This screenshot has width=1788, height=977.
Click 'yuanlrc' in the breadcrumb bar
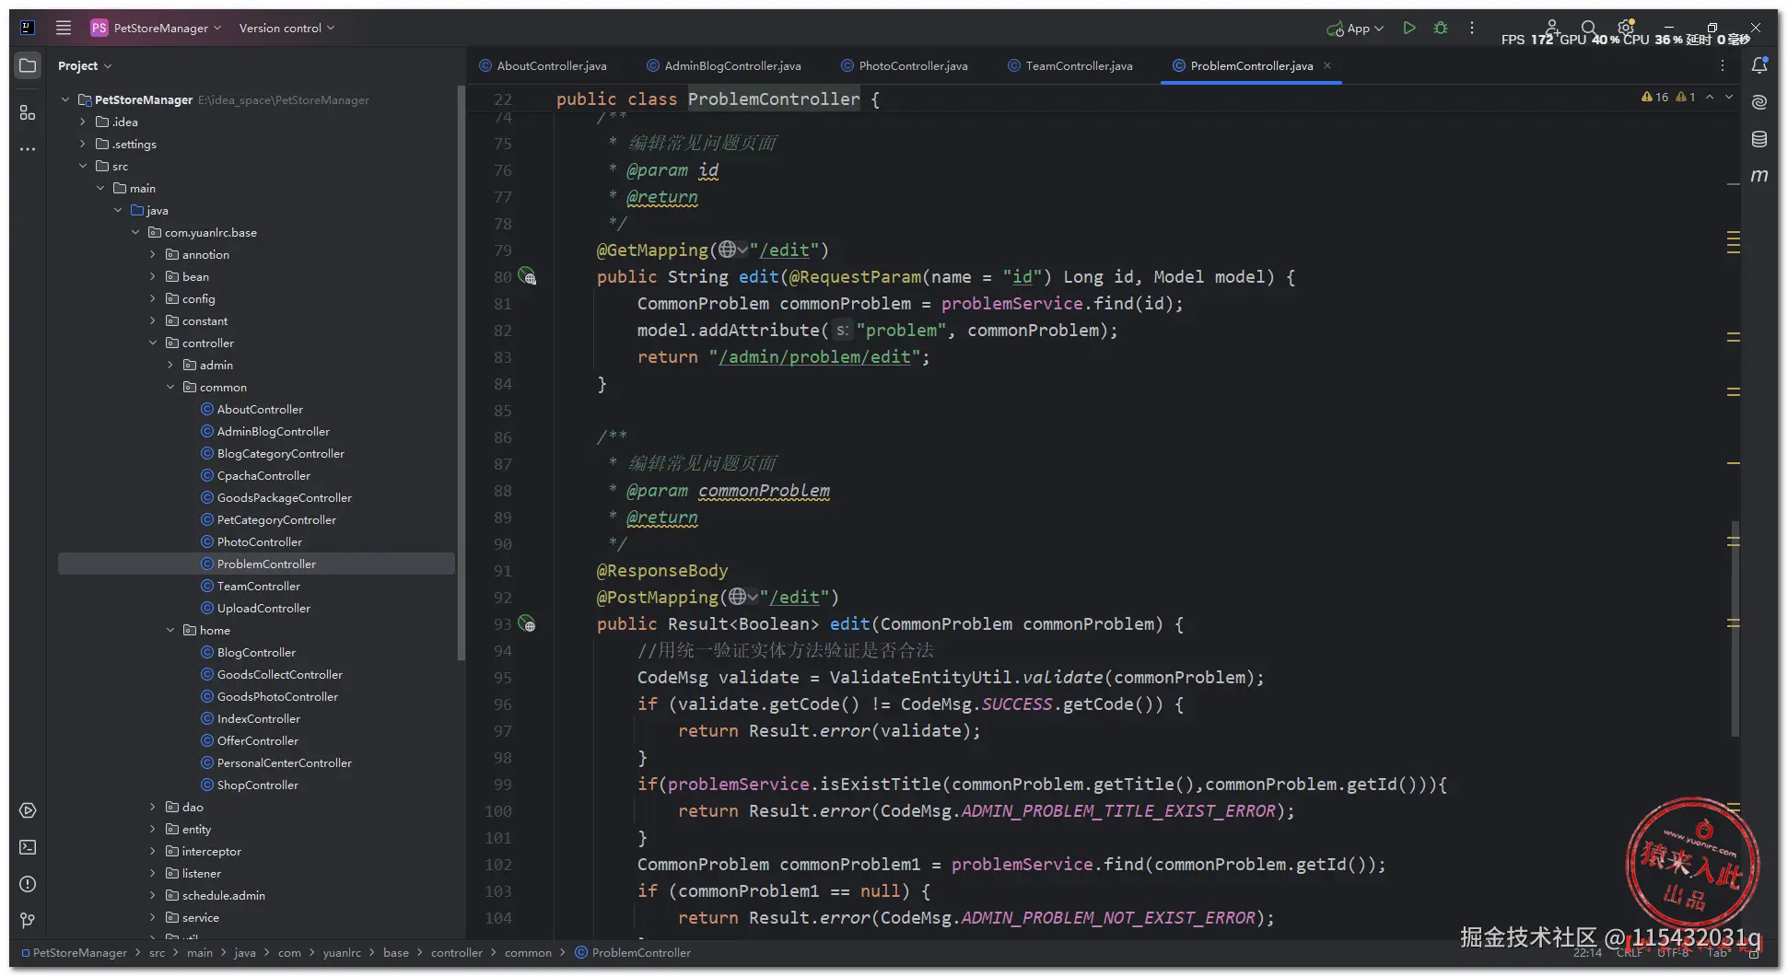click(x=342, y=952)
